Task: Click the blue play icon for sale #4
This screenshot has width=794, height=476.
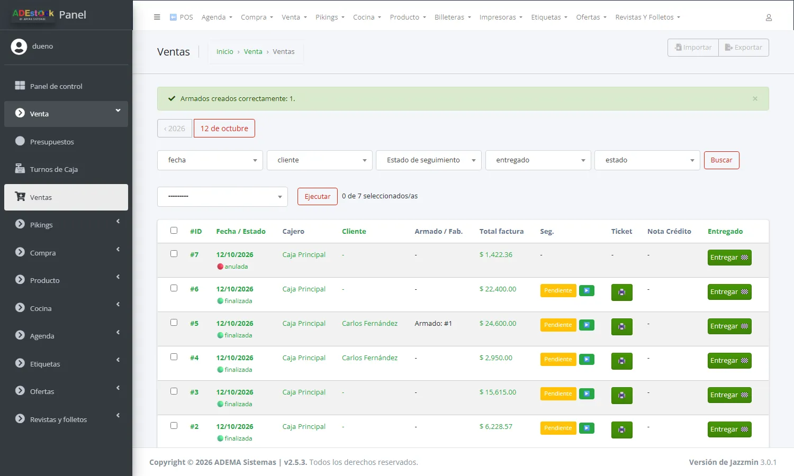Action: [587, 359]
